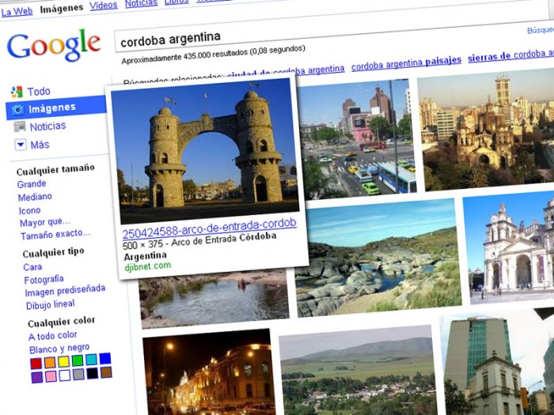Screen dimensions: 554x415
Task: Open the 250424588-arco-de-entrada-cordob link
Action: [210, 228]
